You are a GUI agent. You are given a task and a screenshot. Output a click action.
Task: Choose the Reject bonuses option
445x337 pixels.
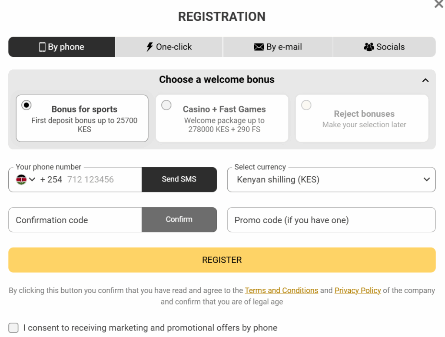[x=306, y=105]
